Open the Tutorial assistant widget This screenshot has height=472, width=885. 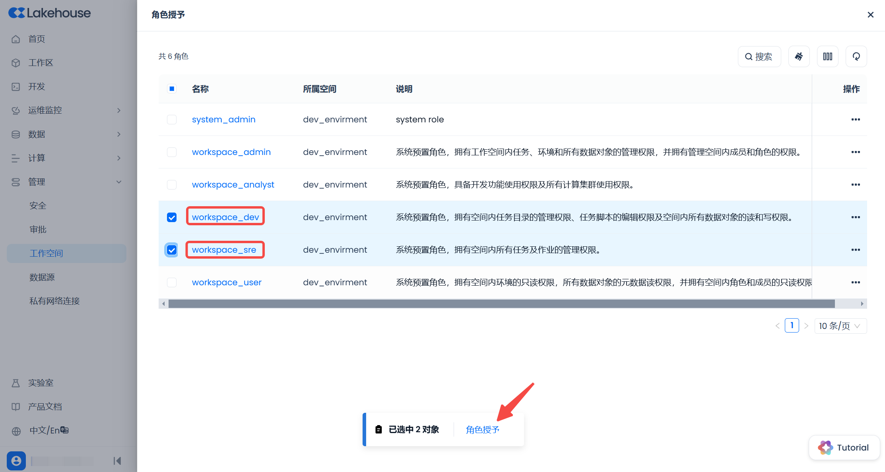(x=844, y=447)
